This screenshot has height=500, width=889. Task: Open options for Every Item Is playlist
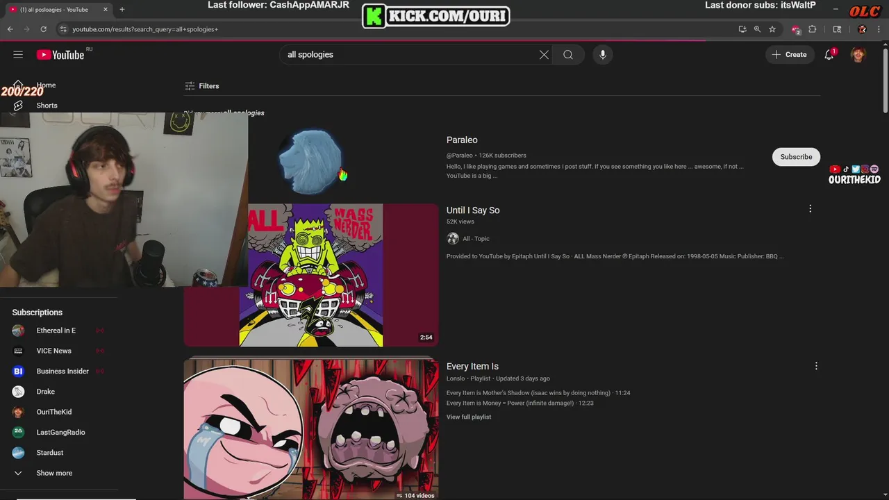(x=816, y=366)
